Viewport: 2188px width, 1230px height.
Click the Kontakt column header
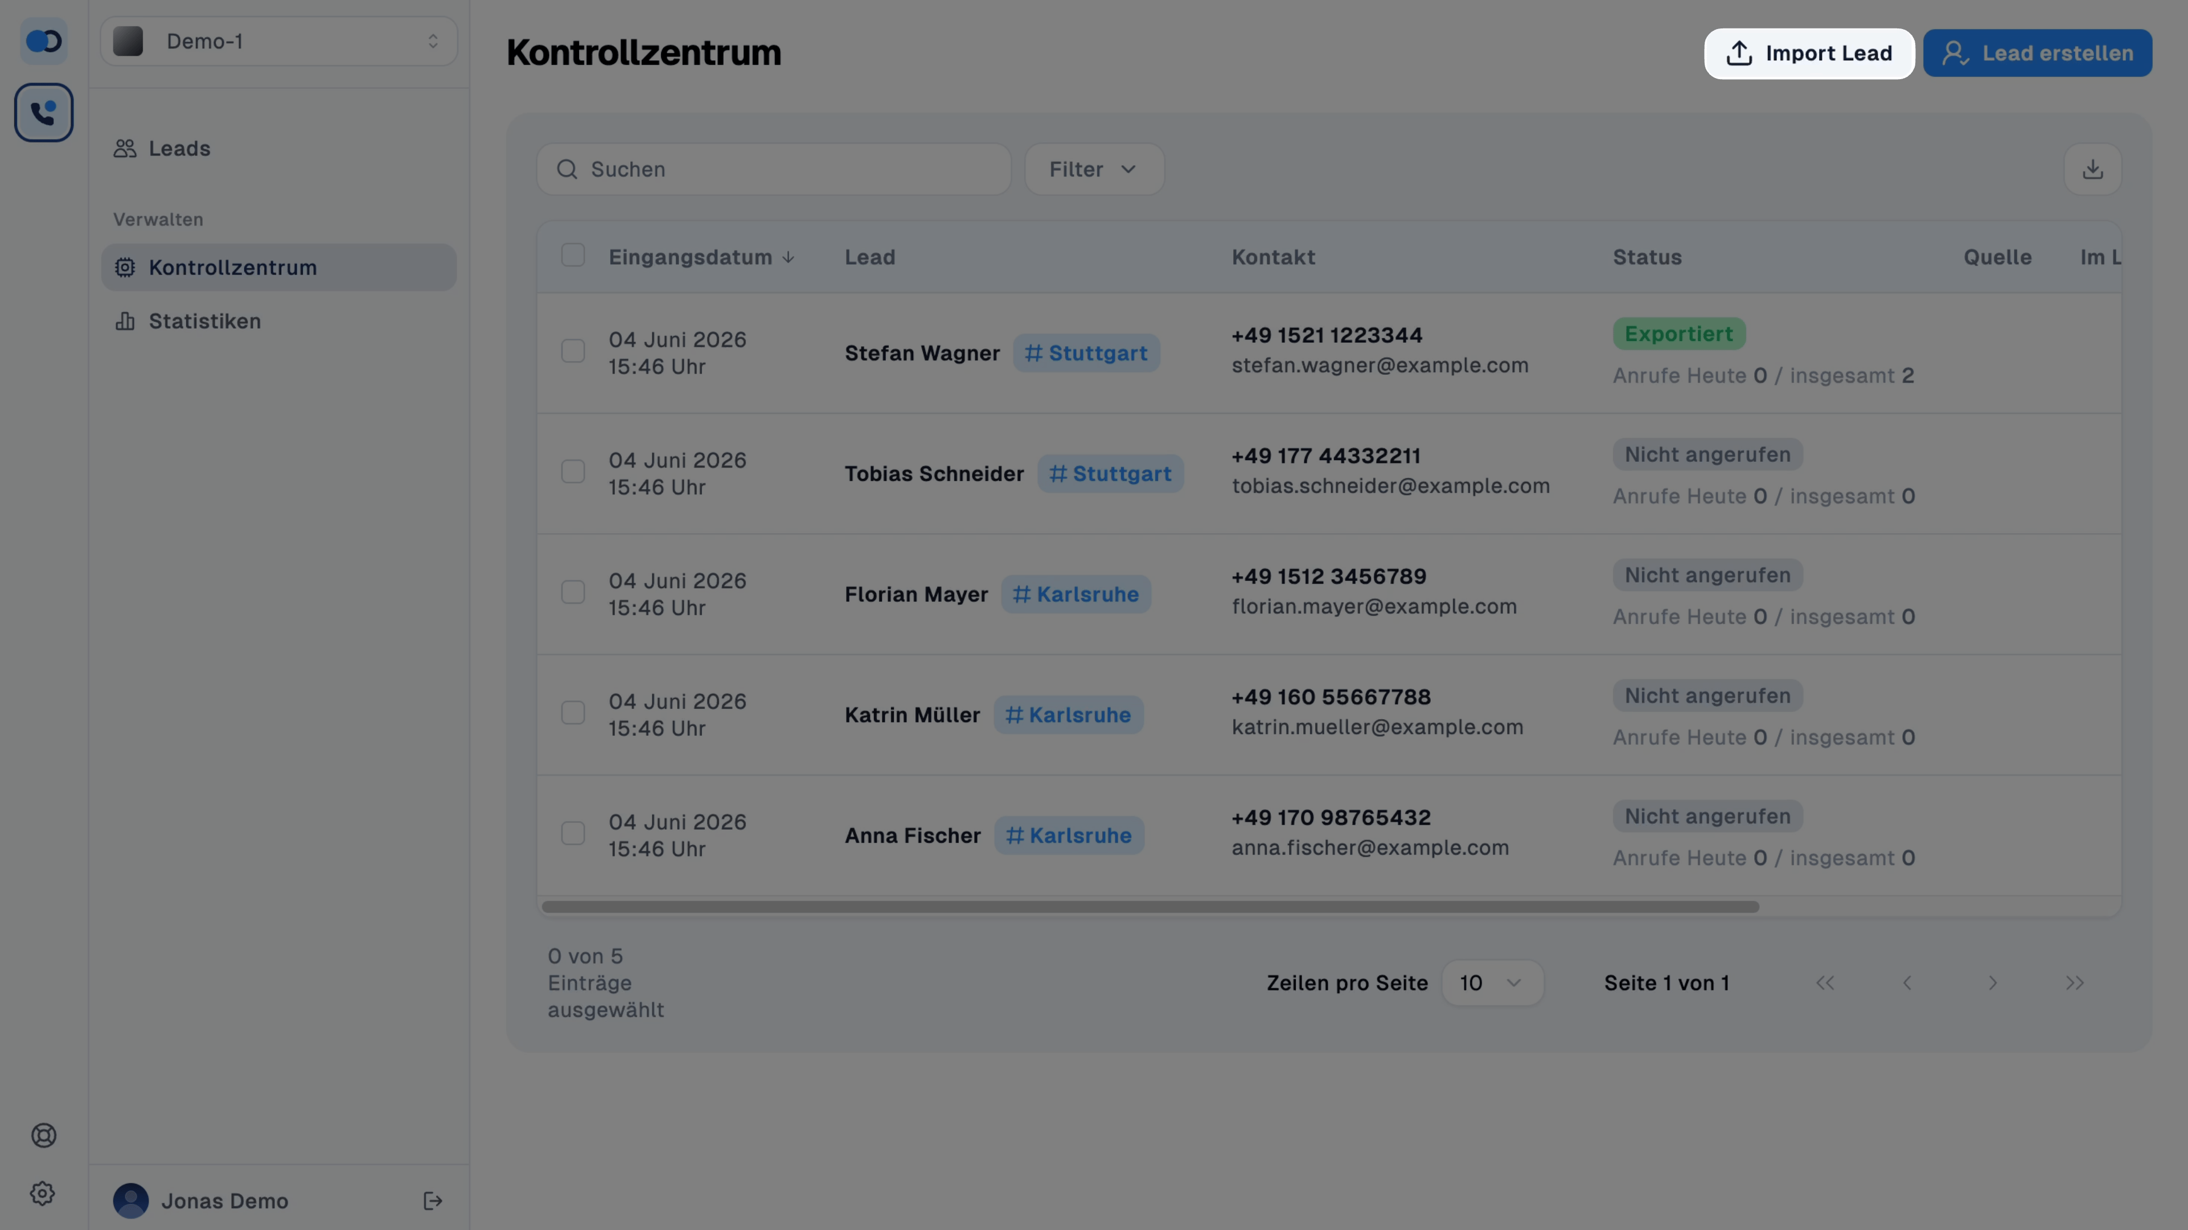point(1273,257)
